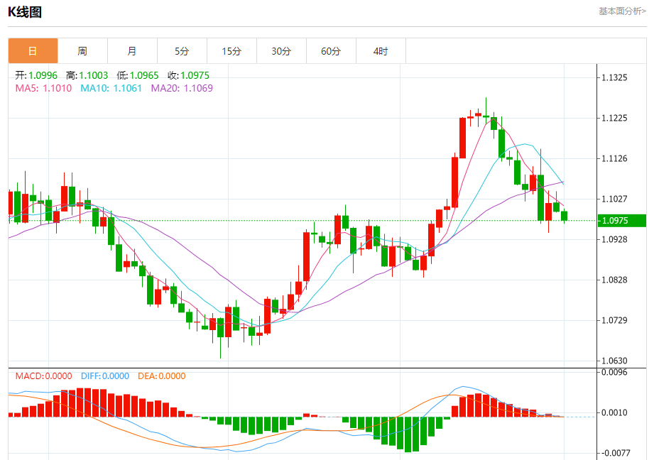Click the latest green candlestick at chart's right edge
This screenshot has width=654, height=460.
(x=565, y=216)
